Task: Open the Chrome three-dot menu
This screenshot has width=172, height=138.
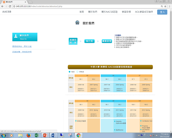Action: coord(170,6)
